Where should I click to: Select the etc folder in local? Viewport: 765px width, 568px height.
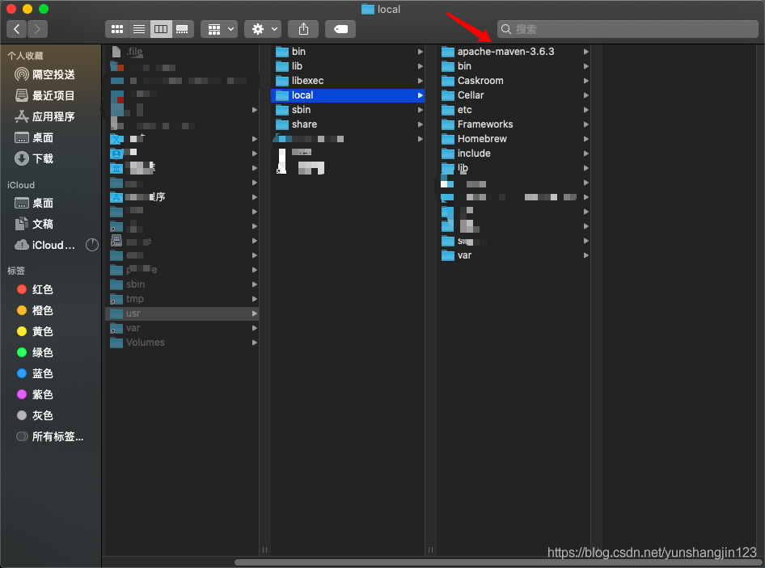pos(514,110)
